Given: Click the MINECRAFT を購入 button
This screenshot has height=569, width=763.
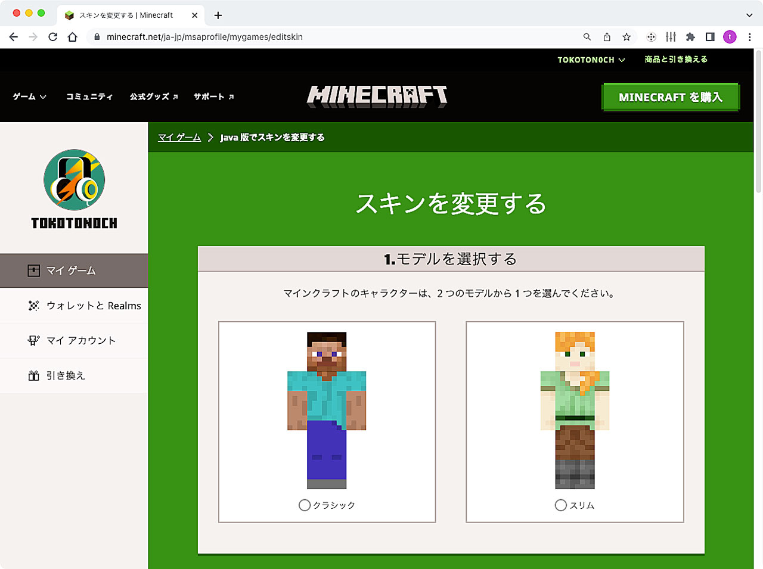Looking at the screenshot, I should point(670,97).
